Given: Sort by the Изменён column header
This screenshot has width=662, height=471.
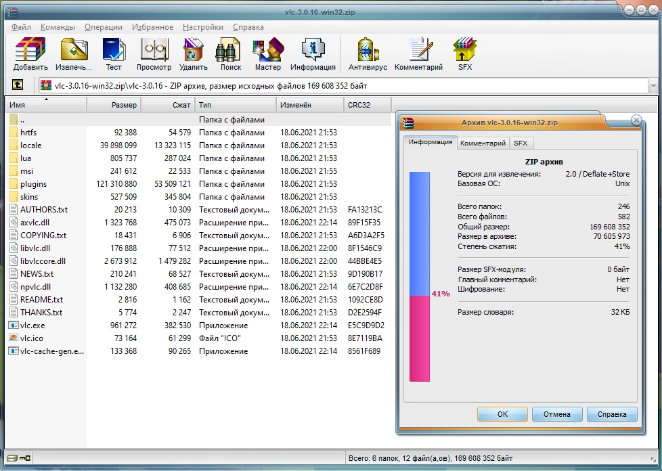Looking at the screenshot, I should click(310, 105).
